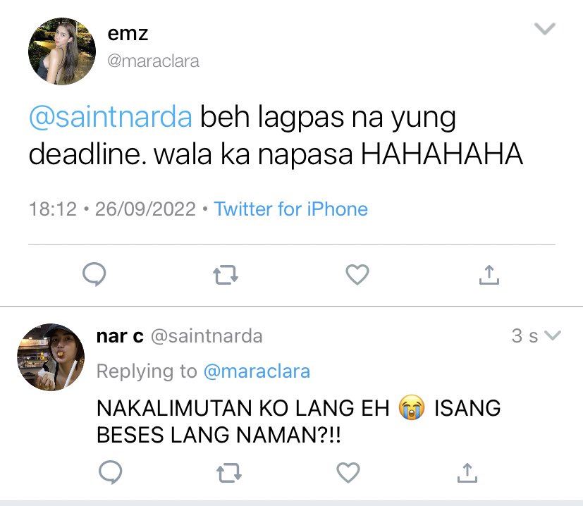Open the @saintnarda mention in tweet text

[111, 117]
